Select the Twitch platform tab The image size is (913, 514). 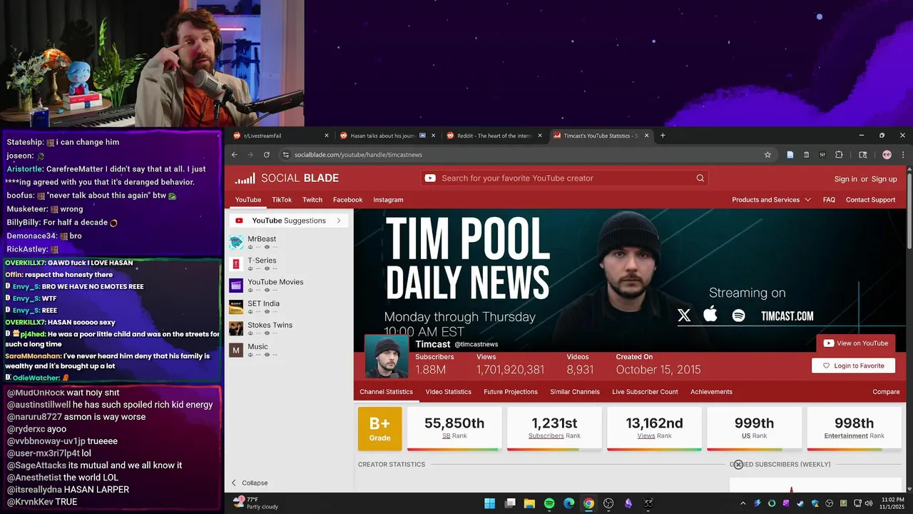click(312, 200)
